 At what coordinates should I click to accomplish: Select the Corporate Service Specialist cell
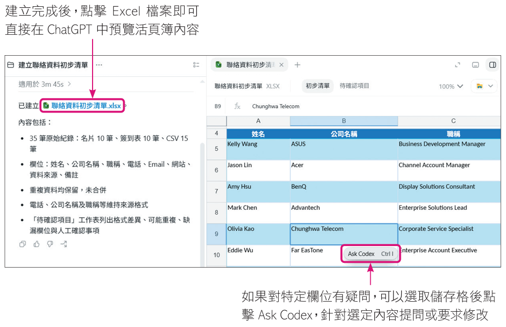click(x=450, y=234)
